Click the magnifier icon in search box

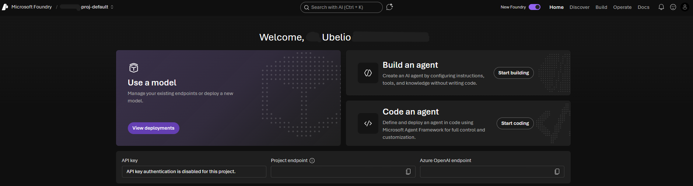307,7
